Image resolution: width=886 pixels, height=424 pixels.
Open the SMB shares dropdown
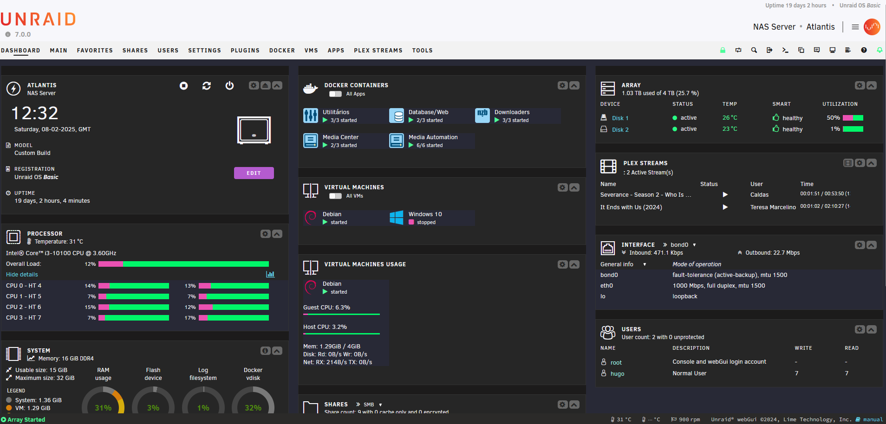click(373, 405)
